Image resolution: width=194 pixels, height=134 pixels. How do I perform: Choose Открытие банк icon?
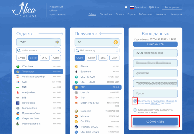click(x=18, y=118)
